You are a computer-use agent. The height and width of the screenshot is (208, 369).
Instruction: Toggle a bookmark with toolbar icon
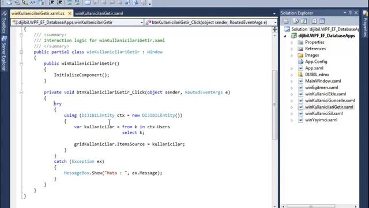[x=88, y=2]
